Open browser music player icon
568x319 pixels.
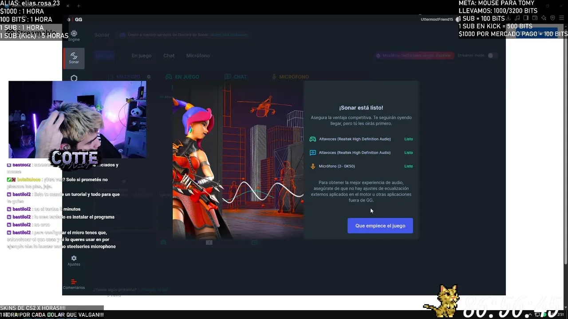point(517,18)
